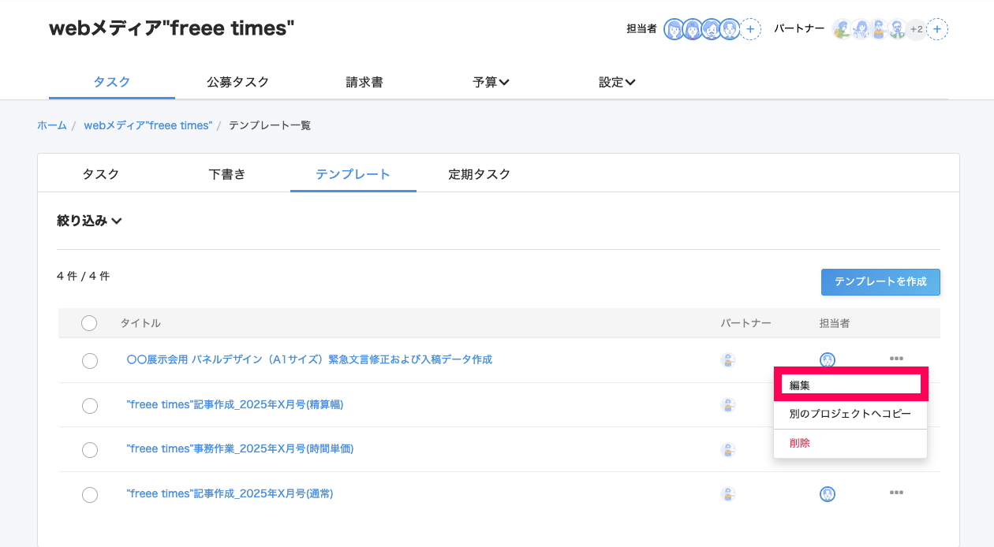Image resolution: width=994 pixels, height=547 pixels.
Task: Select the 記事作成(通常) template checkbox
Action: [90, 495]
